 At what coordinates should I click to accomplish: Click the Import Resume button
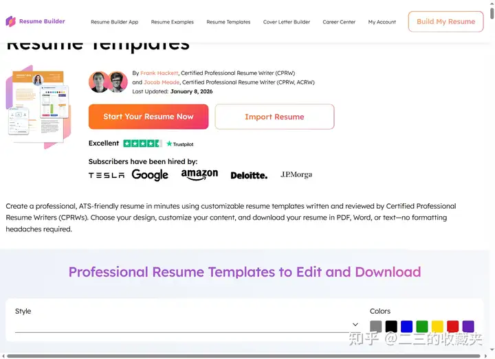click(x=274, y=117)
